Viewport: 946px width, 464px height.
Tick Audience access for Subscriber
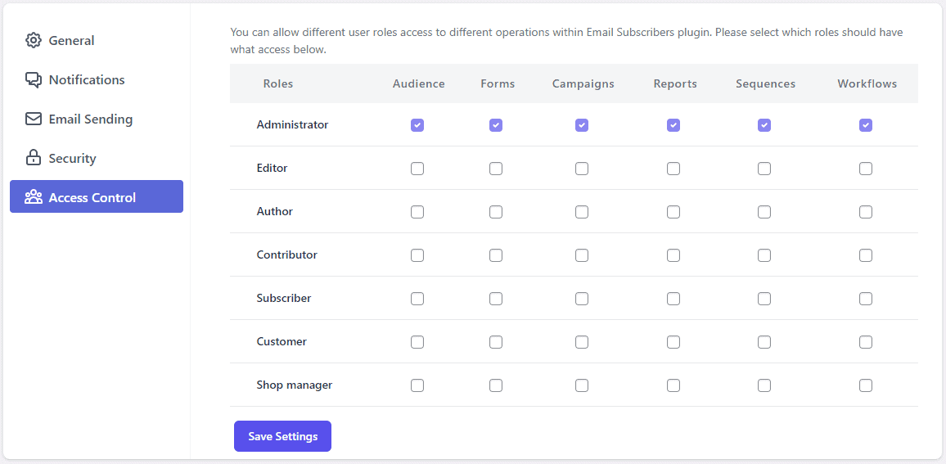[417, 299]
